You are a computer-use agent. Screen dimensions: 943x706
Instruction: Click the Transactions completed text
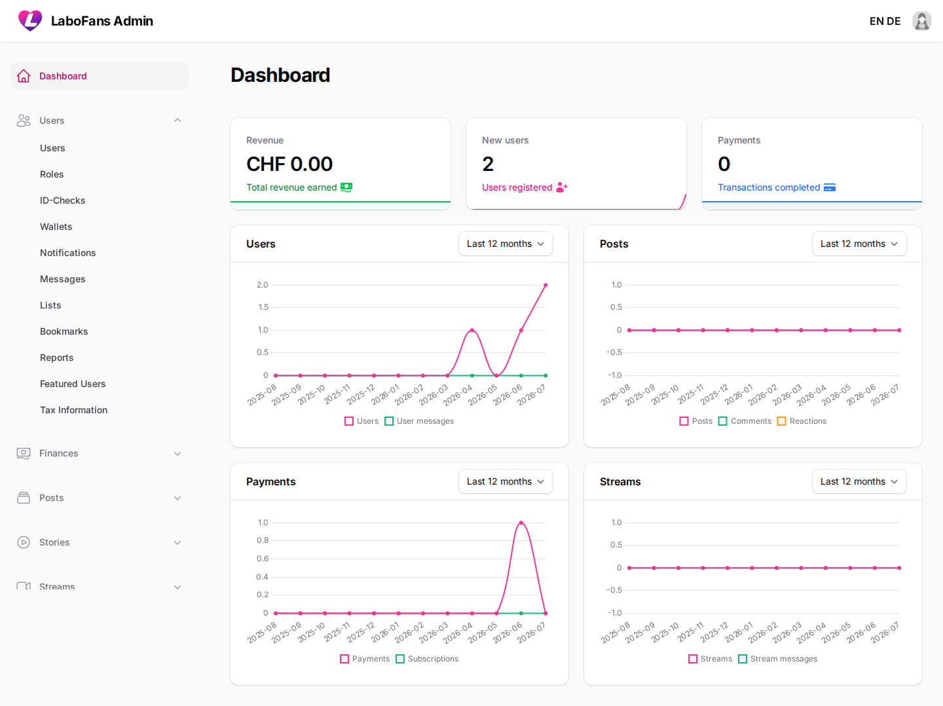click(x=769, y=187)
